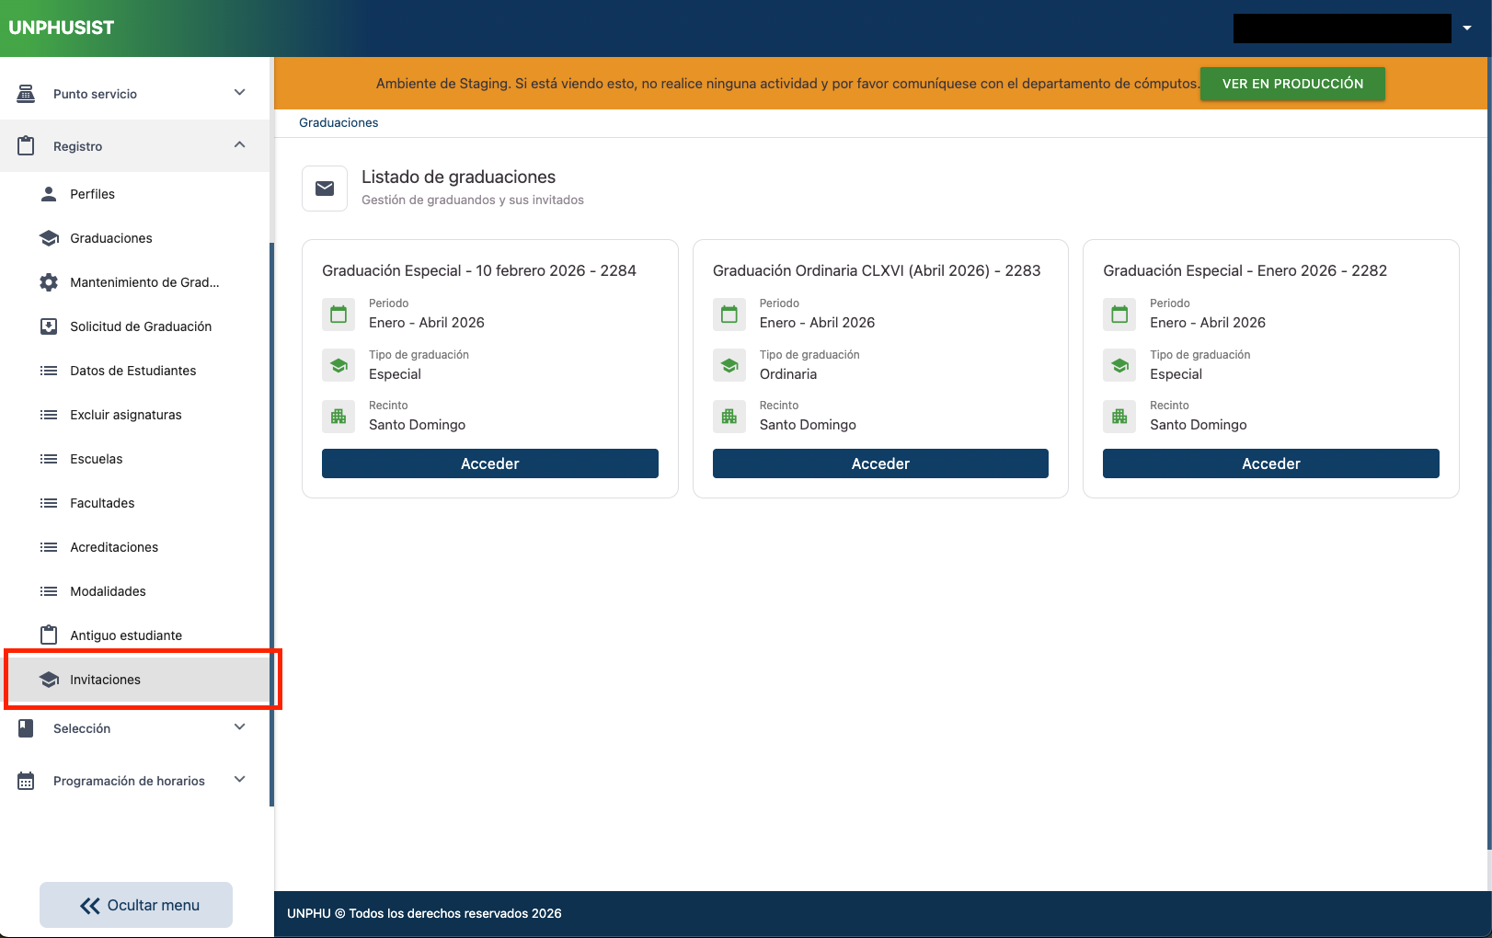Image resolution: width=1492 pixels, height=938 pixels.
Task: Click building icon in Graduación Especial Enero card
Action: tap(1119, 417)
